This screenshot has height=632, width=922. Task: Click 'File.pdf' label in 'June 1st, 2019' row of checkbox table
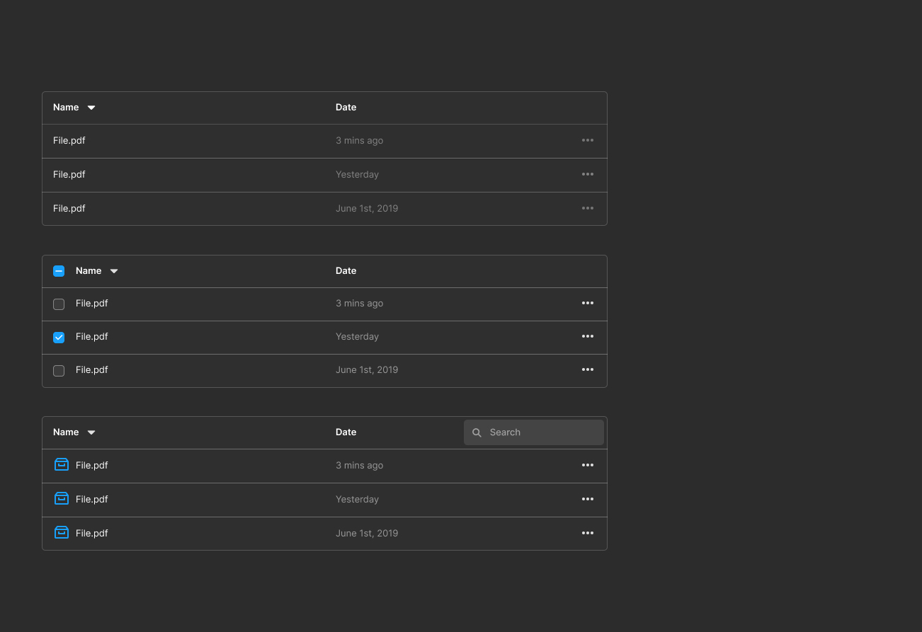pyautogui.click(x=92, y=370)
